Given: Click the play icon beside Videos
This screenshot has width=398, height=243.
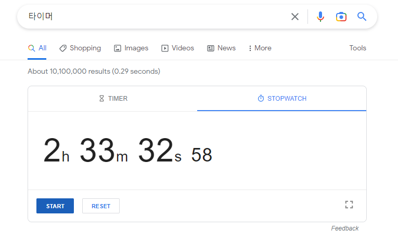Looking at the screenshot, I should [x=165, y=48].
